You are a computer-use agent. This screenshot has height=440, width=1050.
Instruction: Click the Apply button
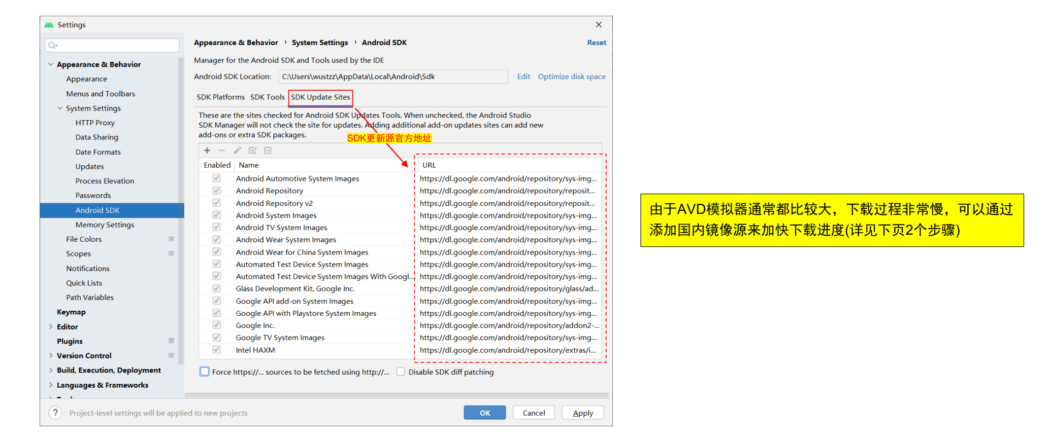[x=583, y=413]
